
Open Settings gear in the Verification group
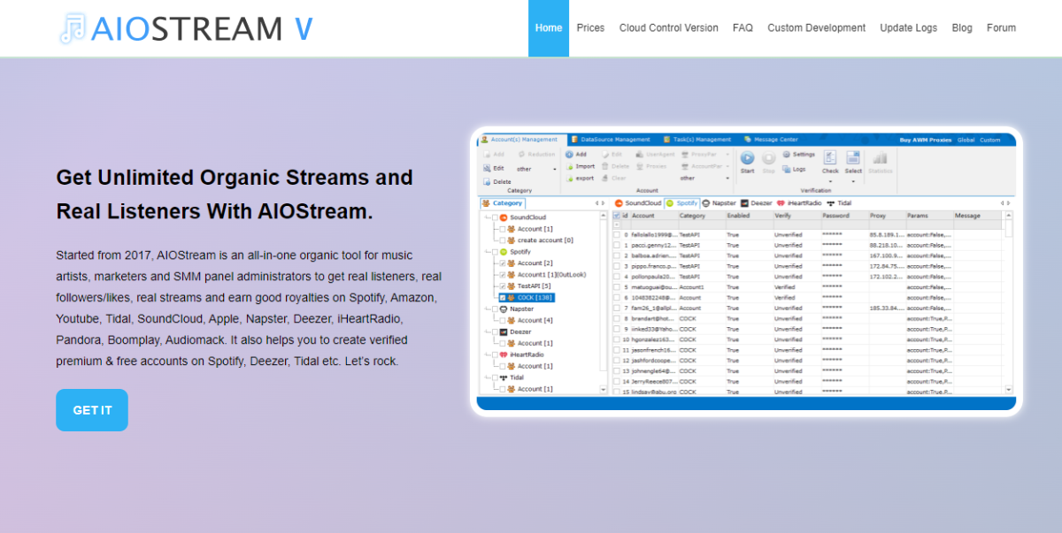tap(797, 155)
